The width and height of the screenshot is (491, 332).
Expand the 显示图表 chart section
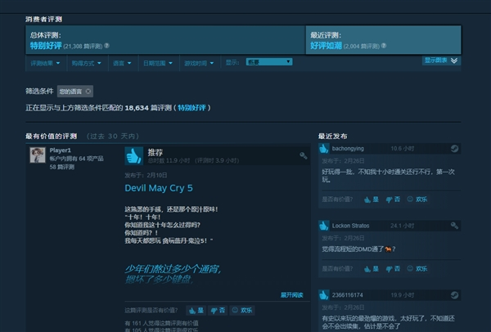coord(441,61)
